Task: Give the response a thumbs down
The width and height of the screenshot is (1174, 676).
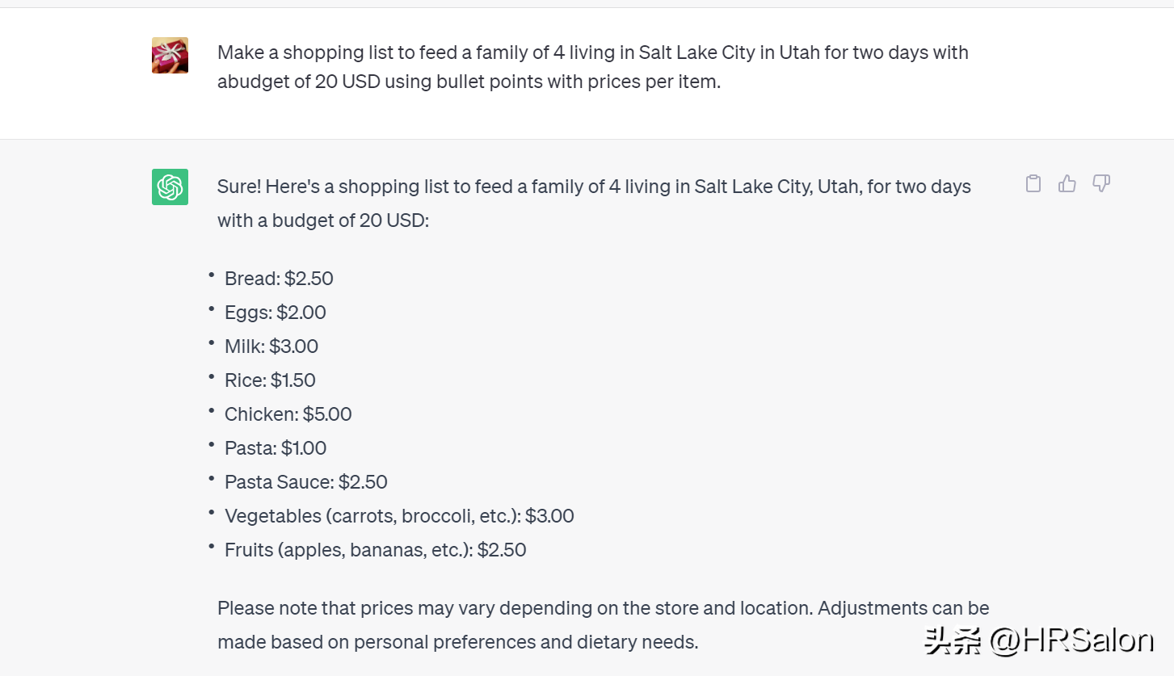Action: 1100,183
